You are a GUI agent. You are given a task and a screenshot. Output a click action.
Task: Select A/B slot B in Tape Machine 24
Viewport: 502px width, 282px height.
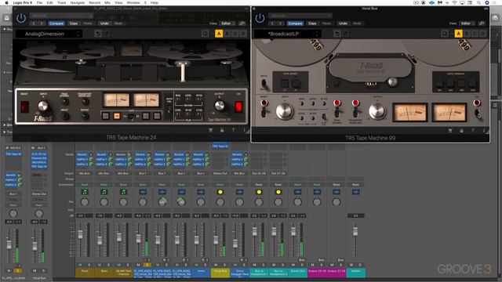coord(227,34)
